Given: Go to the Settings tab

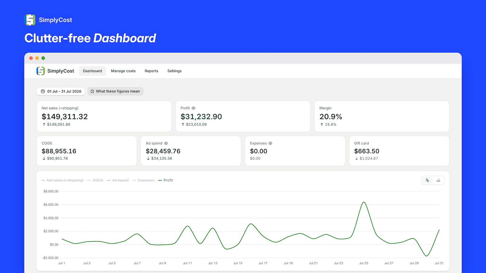Looking at the screenshot, I should point(174,71).
